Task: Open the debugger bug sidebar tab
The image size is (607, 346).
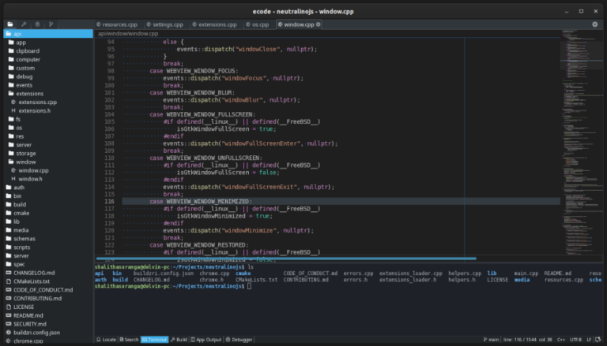Action: 37,24
